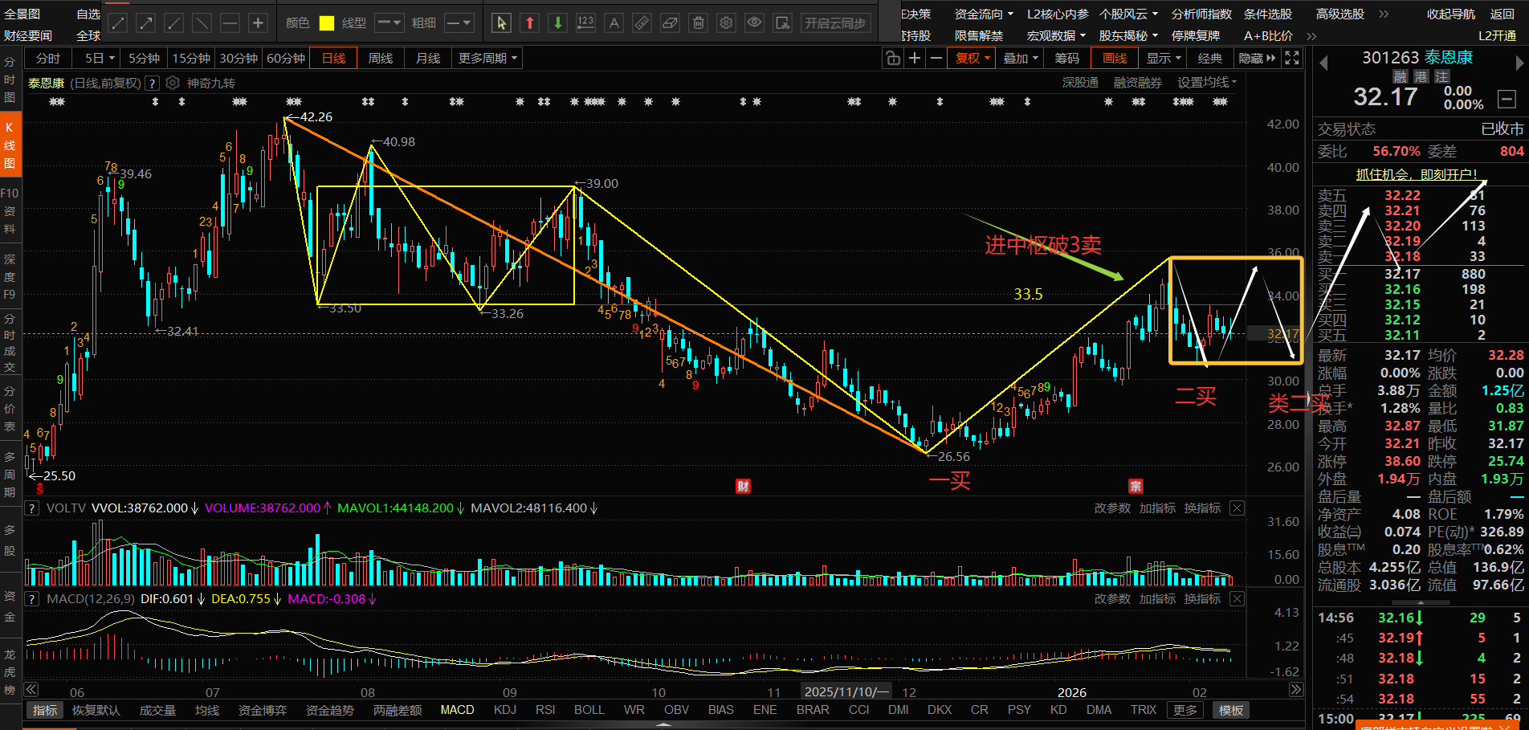The image size is (1529, 730).
Task: Select the horizontal line drawing tool
Action: coord(230,23)
